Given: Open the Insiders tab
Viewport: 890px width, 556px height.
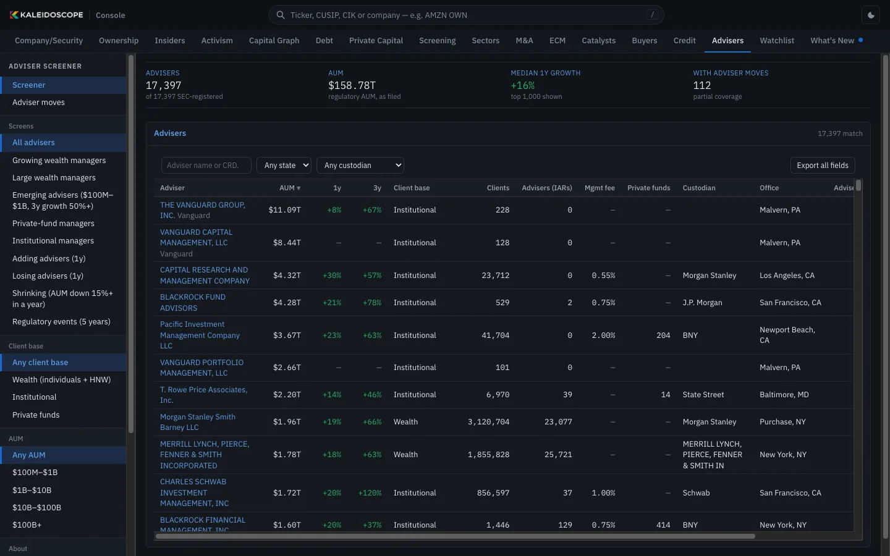Looking at the screenshot, I should click(x=170, y=41).
